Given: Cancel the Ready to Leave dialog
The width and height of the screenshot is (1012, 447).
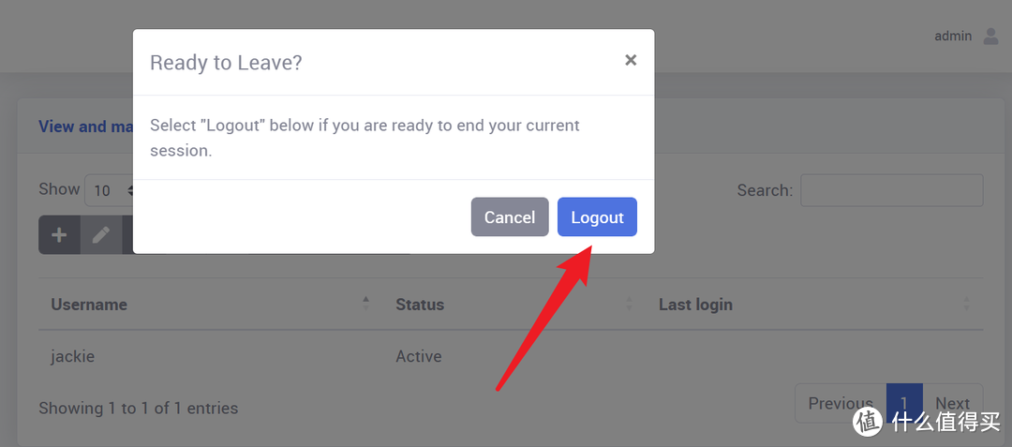Looking at the screenshot, I should pos(509,217).
